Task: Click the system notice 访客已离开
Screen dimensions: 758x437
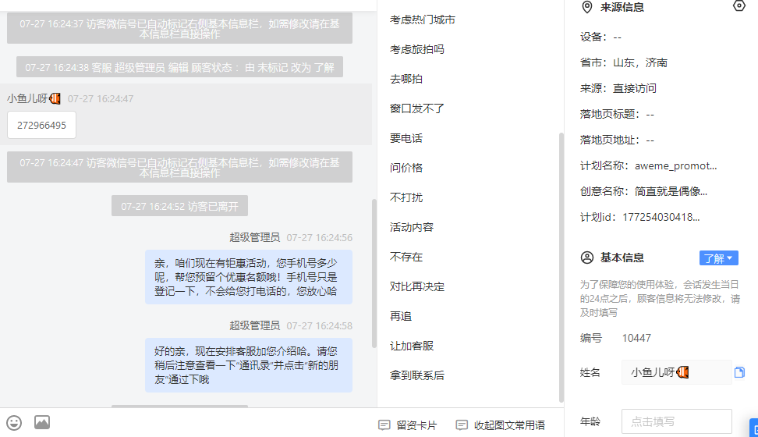Action: pyautogui.click(x=180, y=206)
